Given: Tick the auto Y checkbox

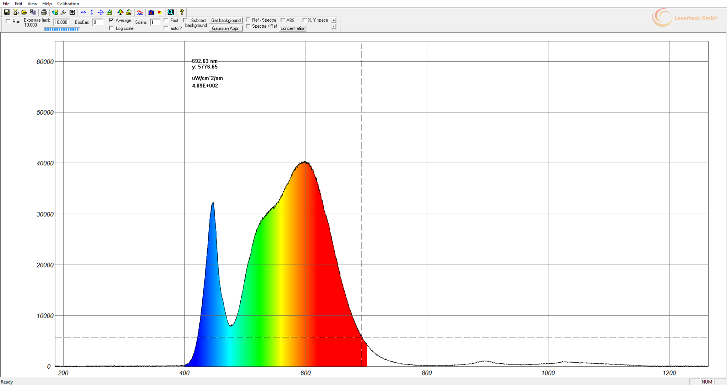Looking at the screenshot, I should pyautogui.click(x=166, y=28).
